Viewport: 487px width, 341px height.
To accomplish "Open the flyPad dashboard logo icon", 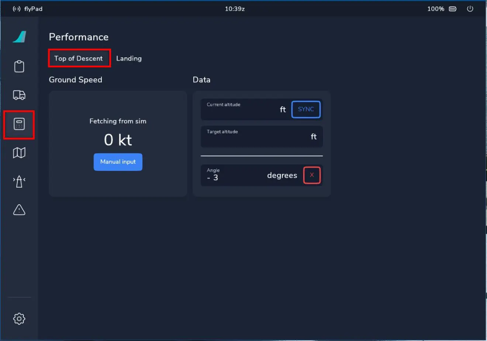I will coord(19,37).
